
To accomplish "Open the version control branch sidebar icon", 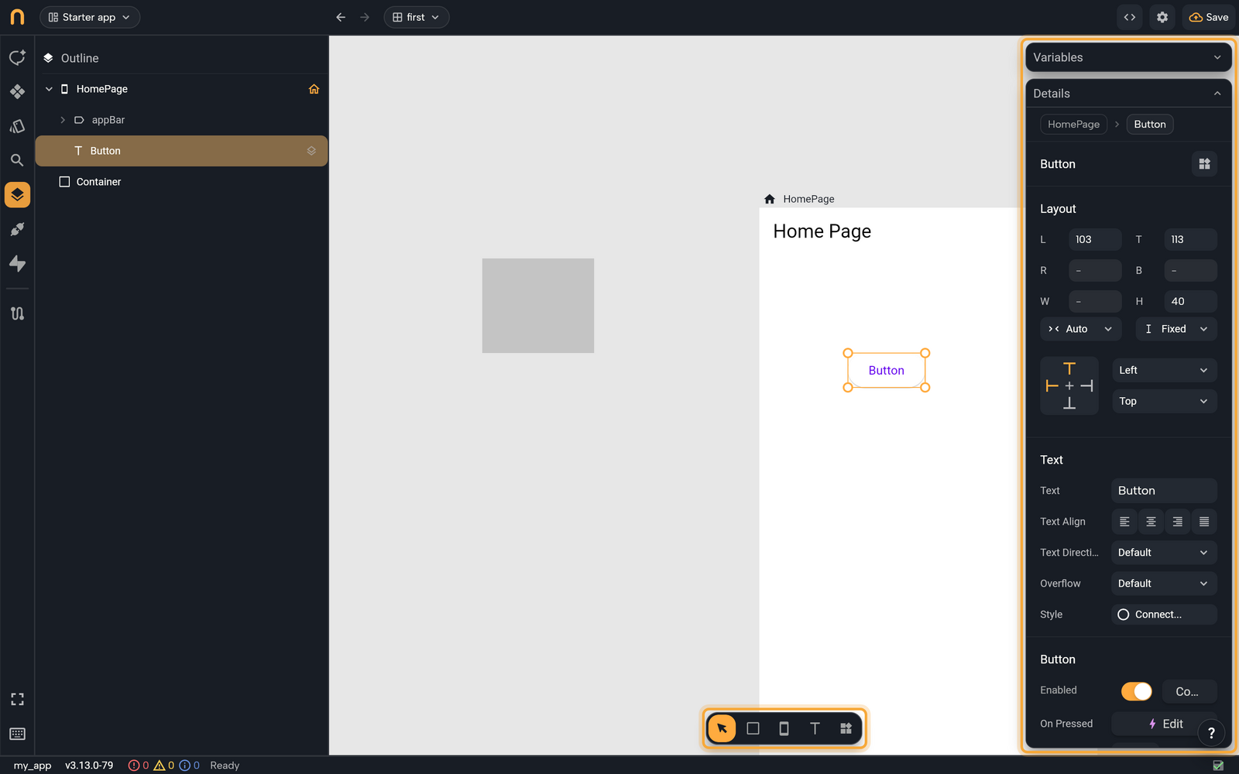I will point(17,313).
